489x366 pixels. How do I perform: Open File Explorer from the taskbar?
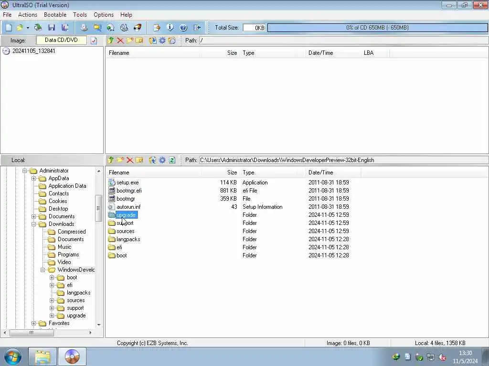coord(43,356)
